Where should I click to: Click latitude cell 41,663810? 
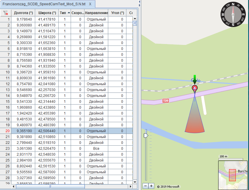click(47, 49)
